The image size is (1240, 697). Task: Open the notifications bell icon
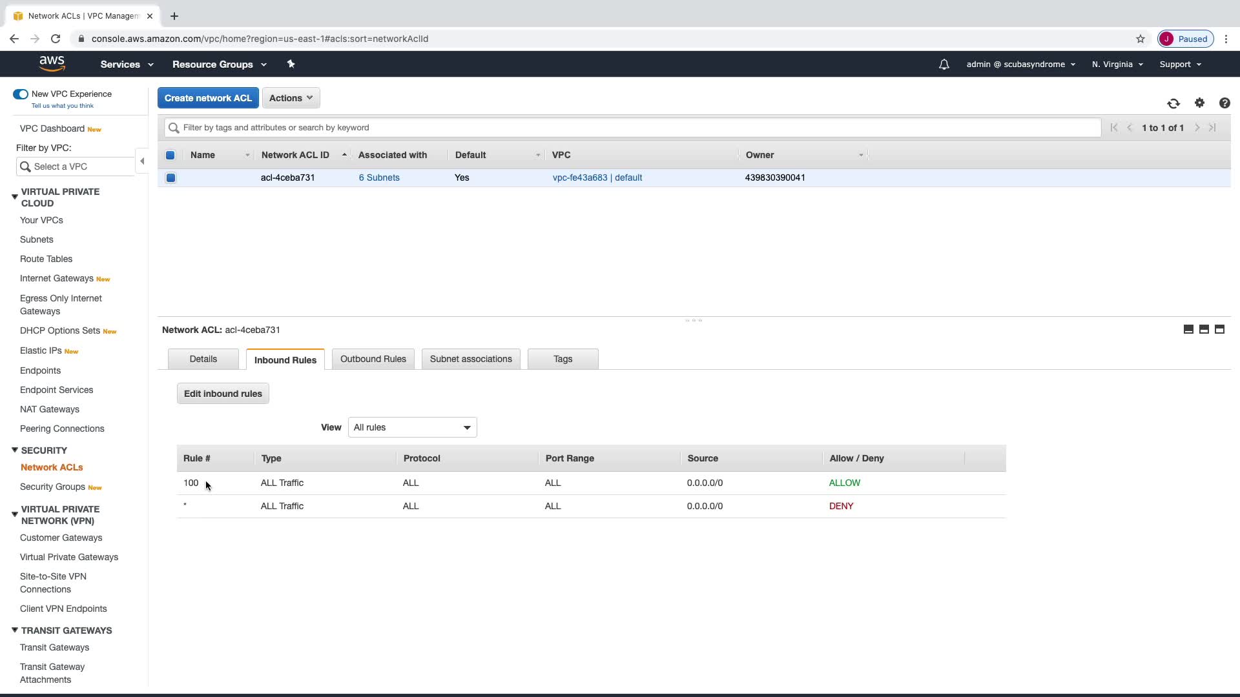(x=944, y=65)
